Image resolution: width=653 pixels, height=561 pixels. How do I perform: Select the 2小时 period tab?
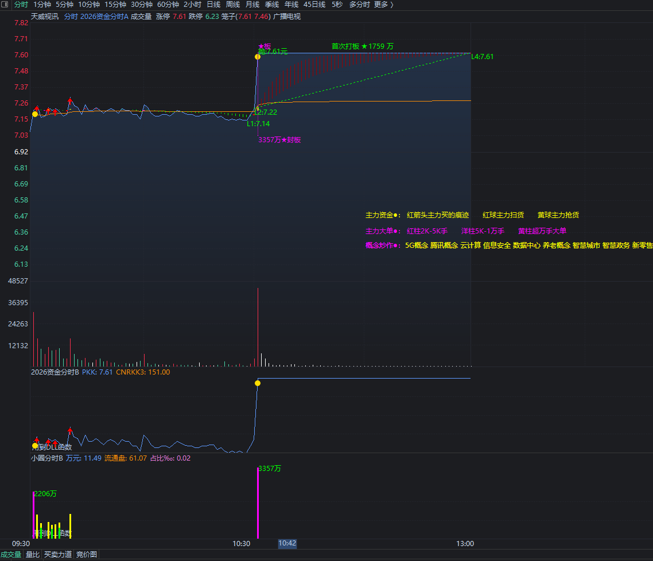[192, 5]
